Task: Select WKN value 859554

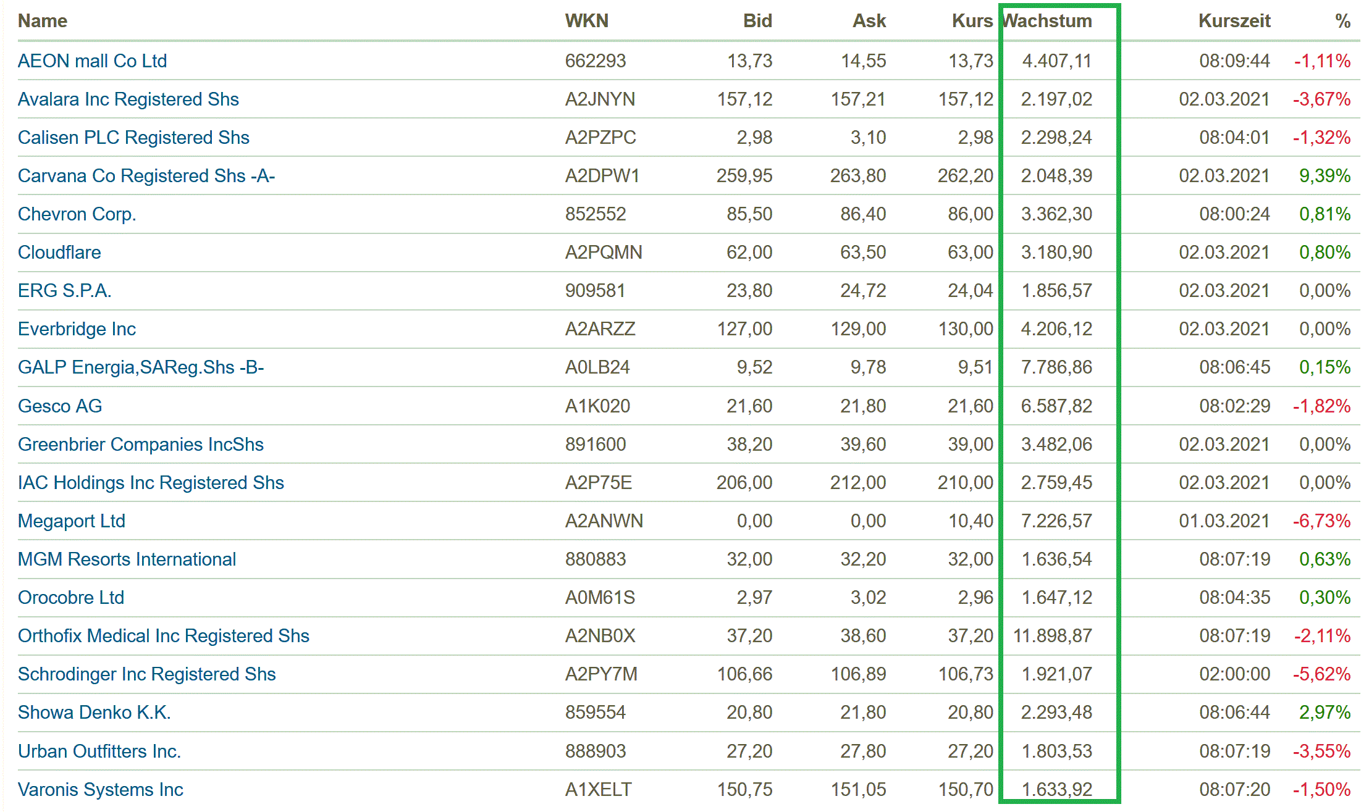Action: tap(596, 713)
